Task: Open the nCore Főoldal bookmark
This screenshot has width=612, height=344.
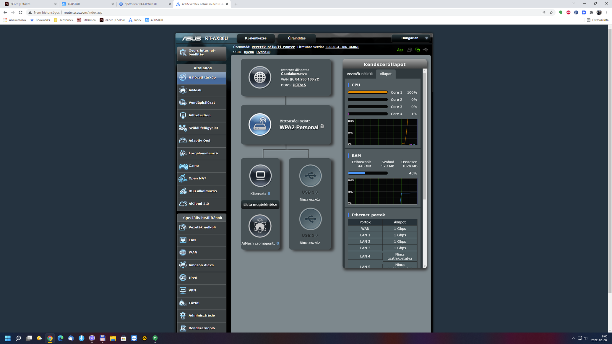Action: coord(112,20)
